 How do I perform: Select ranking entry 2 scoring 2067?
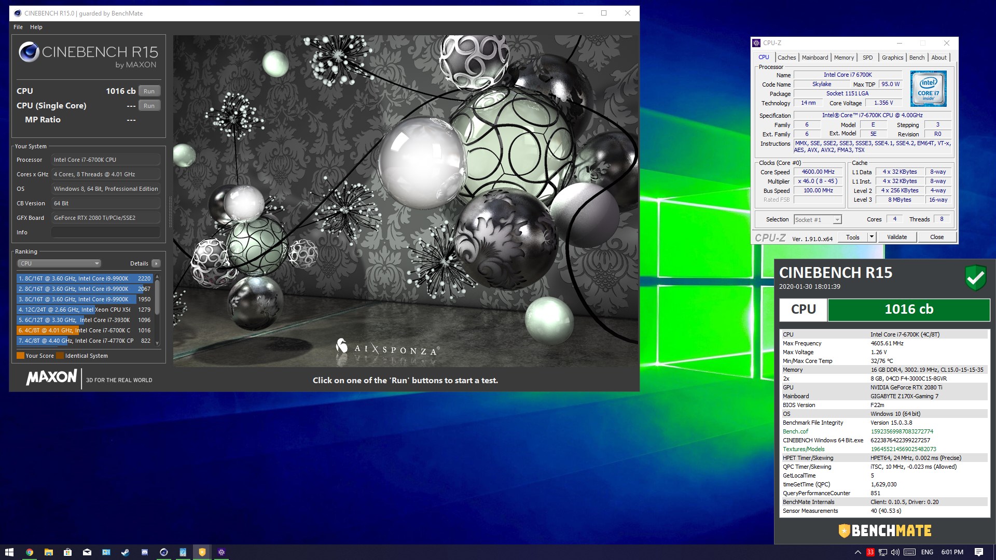coord(85,289)
